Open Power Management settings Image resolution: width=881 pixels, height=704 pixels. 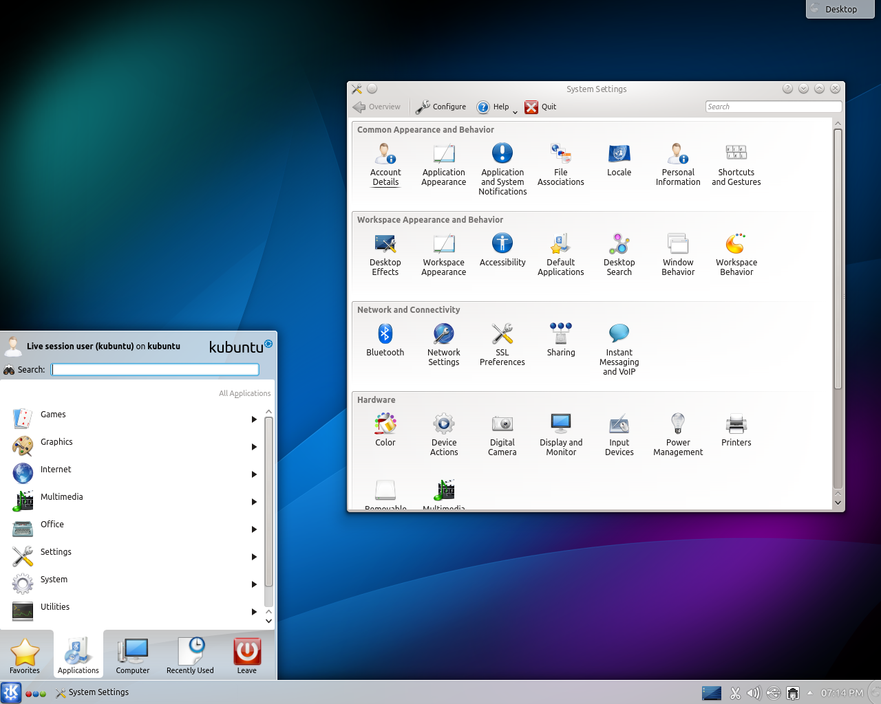pos(678,435)
